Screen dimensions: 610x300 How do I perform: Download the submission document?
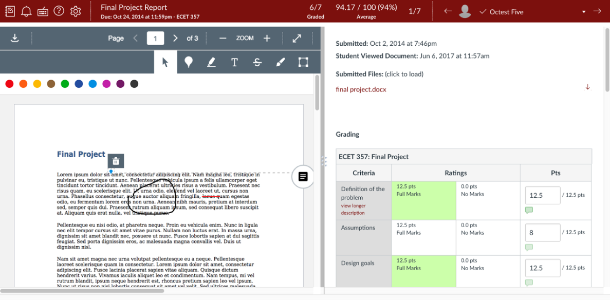pos(15,38)
